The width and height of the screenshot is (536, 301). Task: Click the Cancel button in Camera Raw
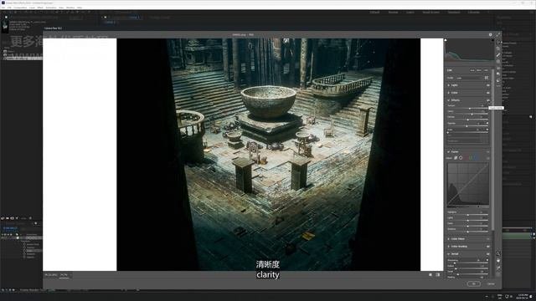(x=492, y=283)
